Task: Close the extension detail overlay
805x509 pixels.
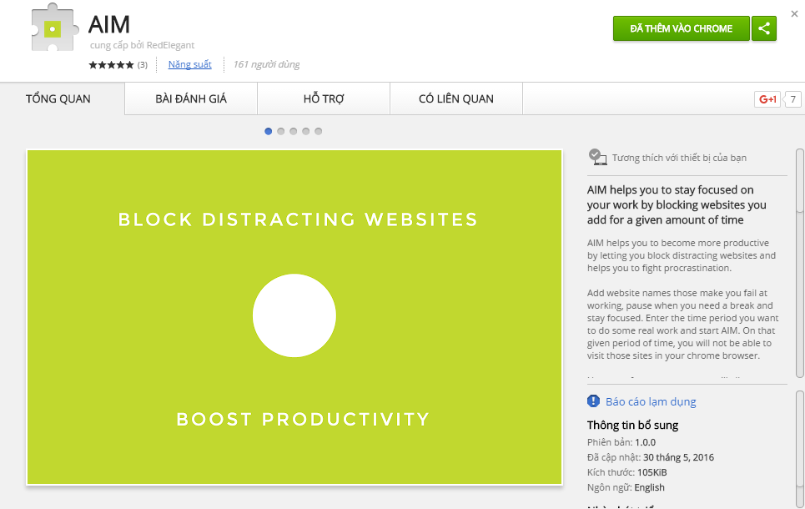Action: click(x=794, y=14)
